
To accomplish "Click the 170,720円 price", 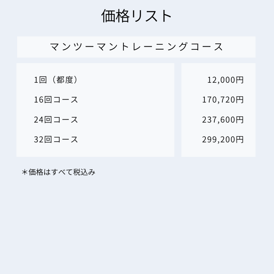I will click(223, 100).
